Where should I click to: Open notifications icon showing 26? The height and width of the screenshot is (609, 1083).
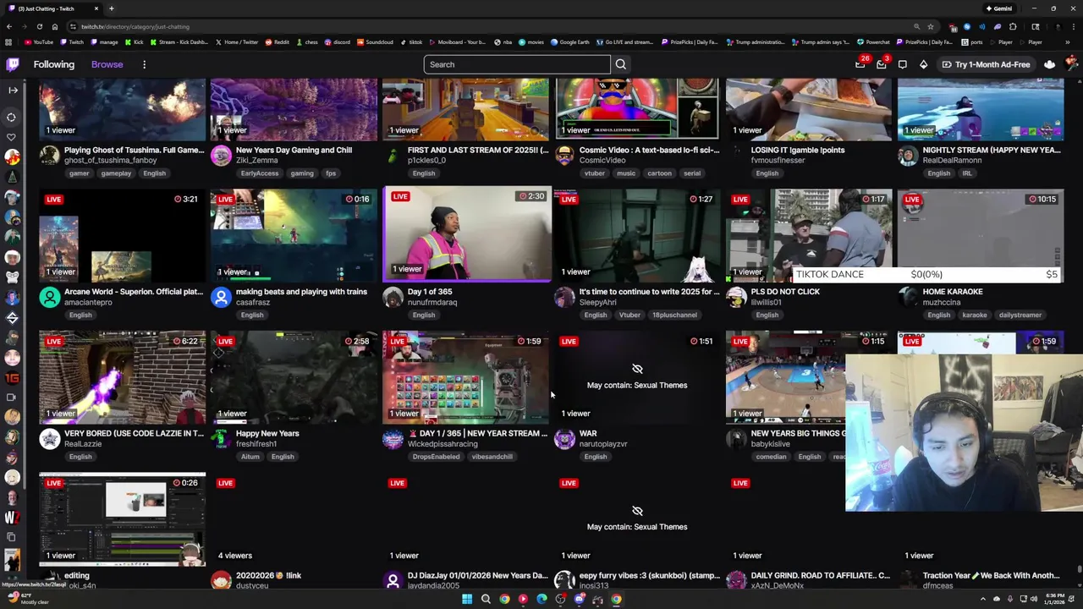tap(860, 64)
